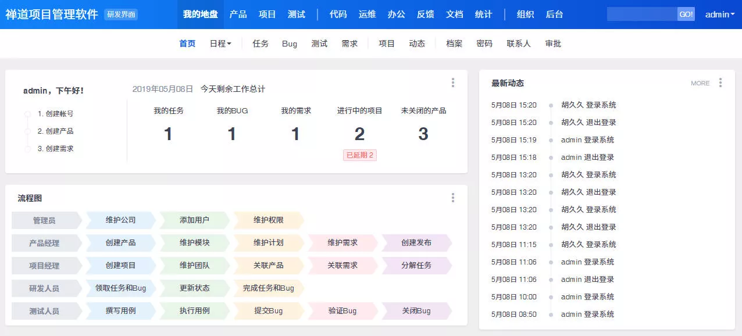This screenshot has height=336, width=742.
Task: Click the 禅道项目管理软件 logo title
Action: coord(52,15)
